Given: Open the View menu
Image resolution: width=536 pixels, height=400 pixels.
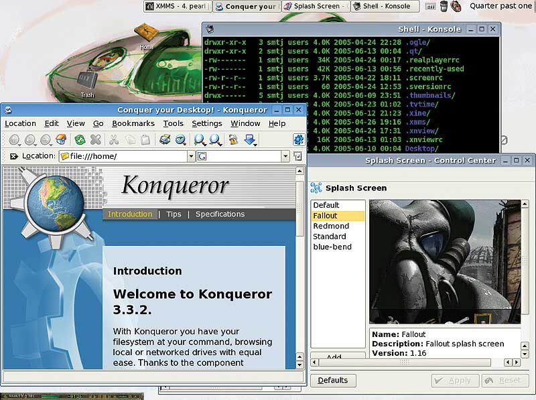Looking at the screenshot, I should point(76,123).
